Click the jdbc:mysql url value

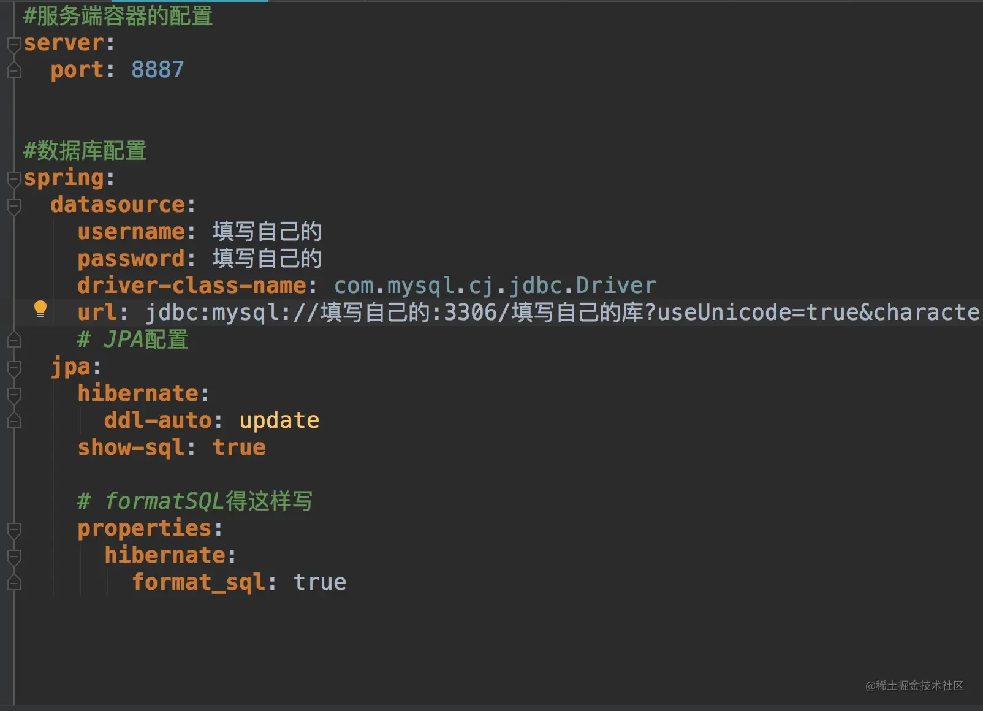pyautogui.click(x=562, y=313)
